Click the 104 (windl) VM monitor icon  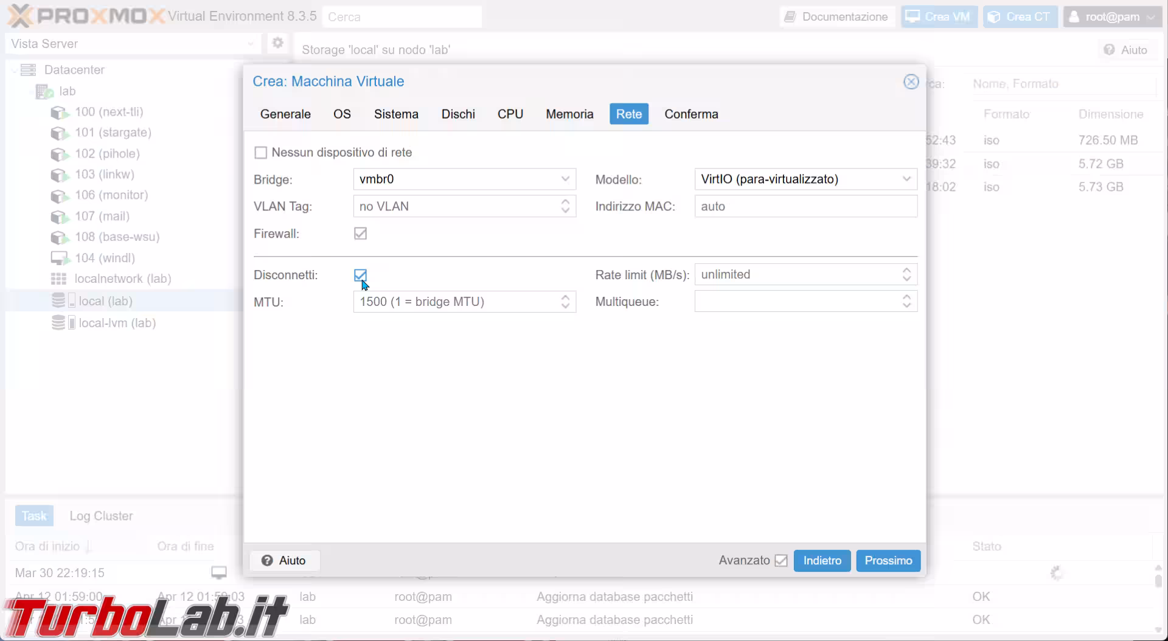coord(59,258)
